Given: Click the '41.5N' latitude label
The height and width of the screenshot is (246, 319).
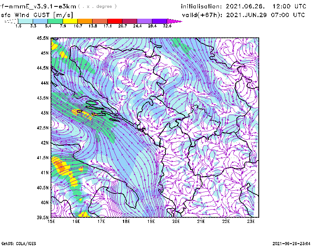Looking at the screenshot, I should point(43,158).
